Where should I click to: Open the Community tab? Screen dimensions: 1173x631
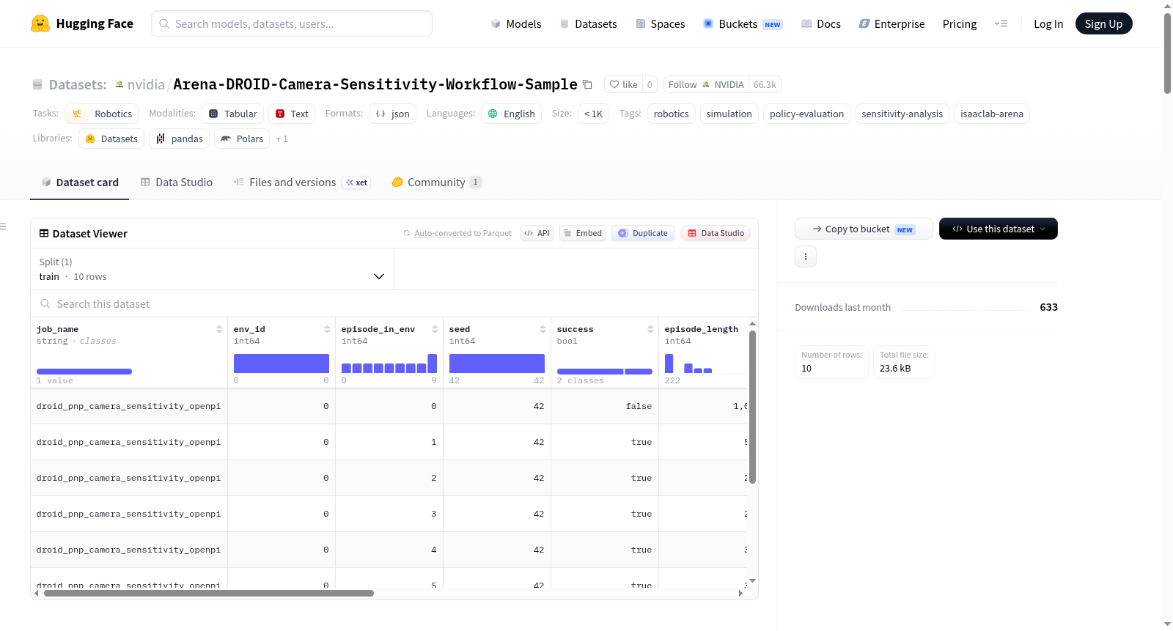pyautogui.click(x=437, y=182)
